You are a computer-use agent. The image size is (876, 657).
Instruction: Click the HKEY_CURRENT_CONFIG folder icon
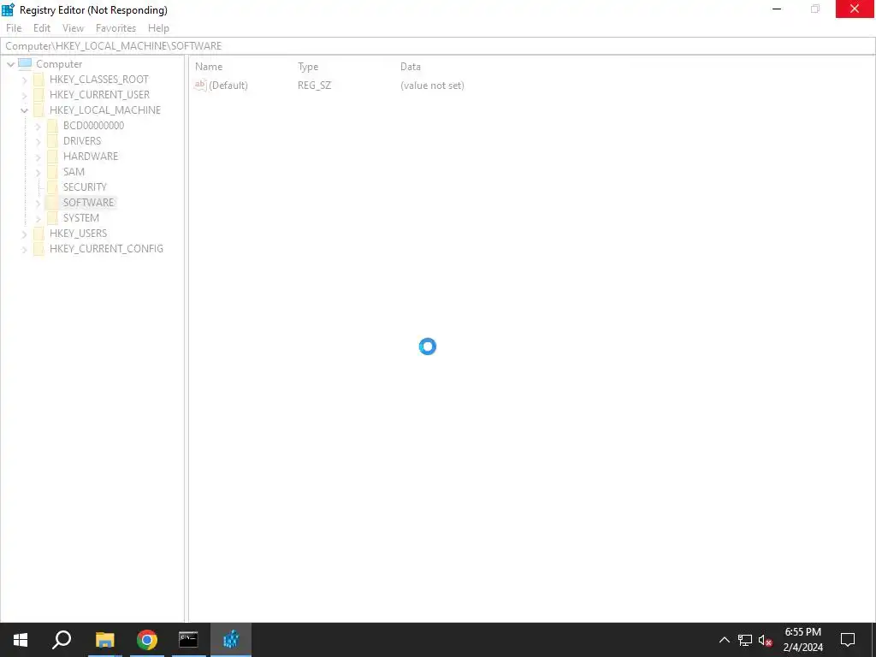click(38, 249)
